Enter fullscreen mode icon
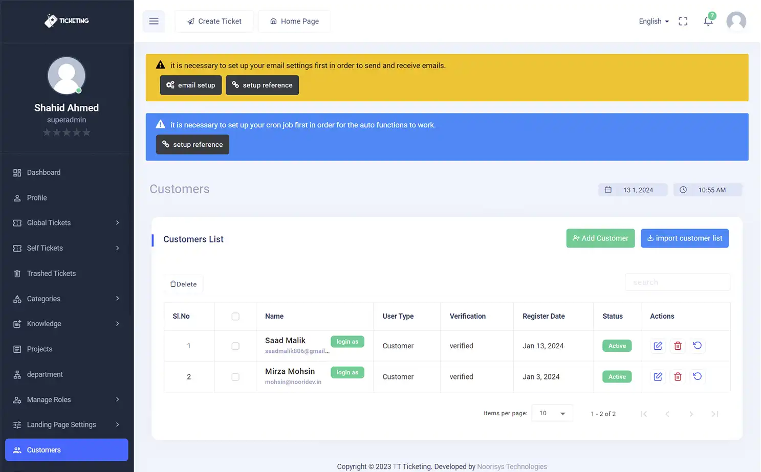The image size is (761, 472). tap(683, 21)
